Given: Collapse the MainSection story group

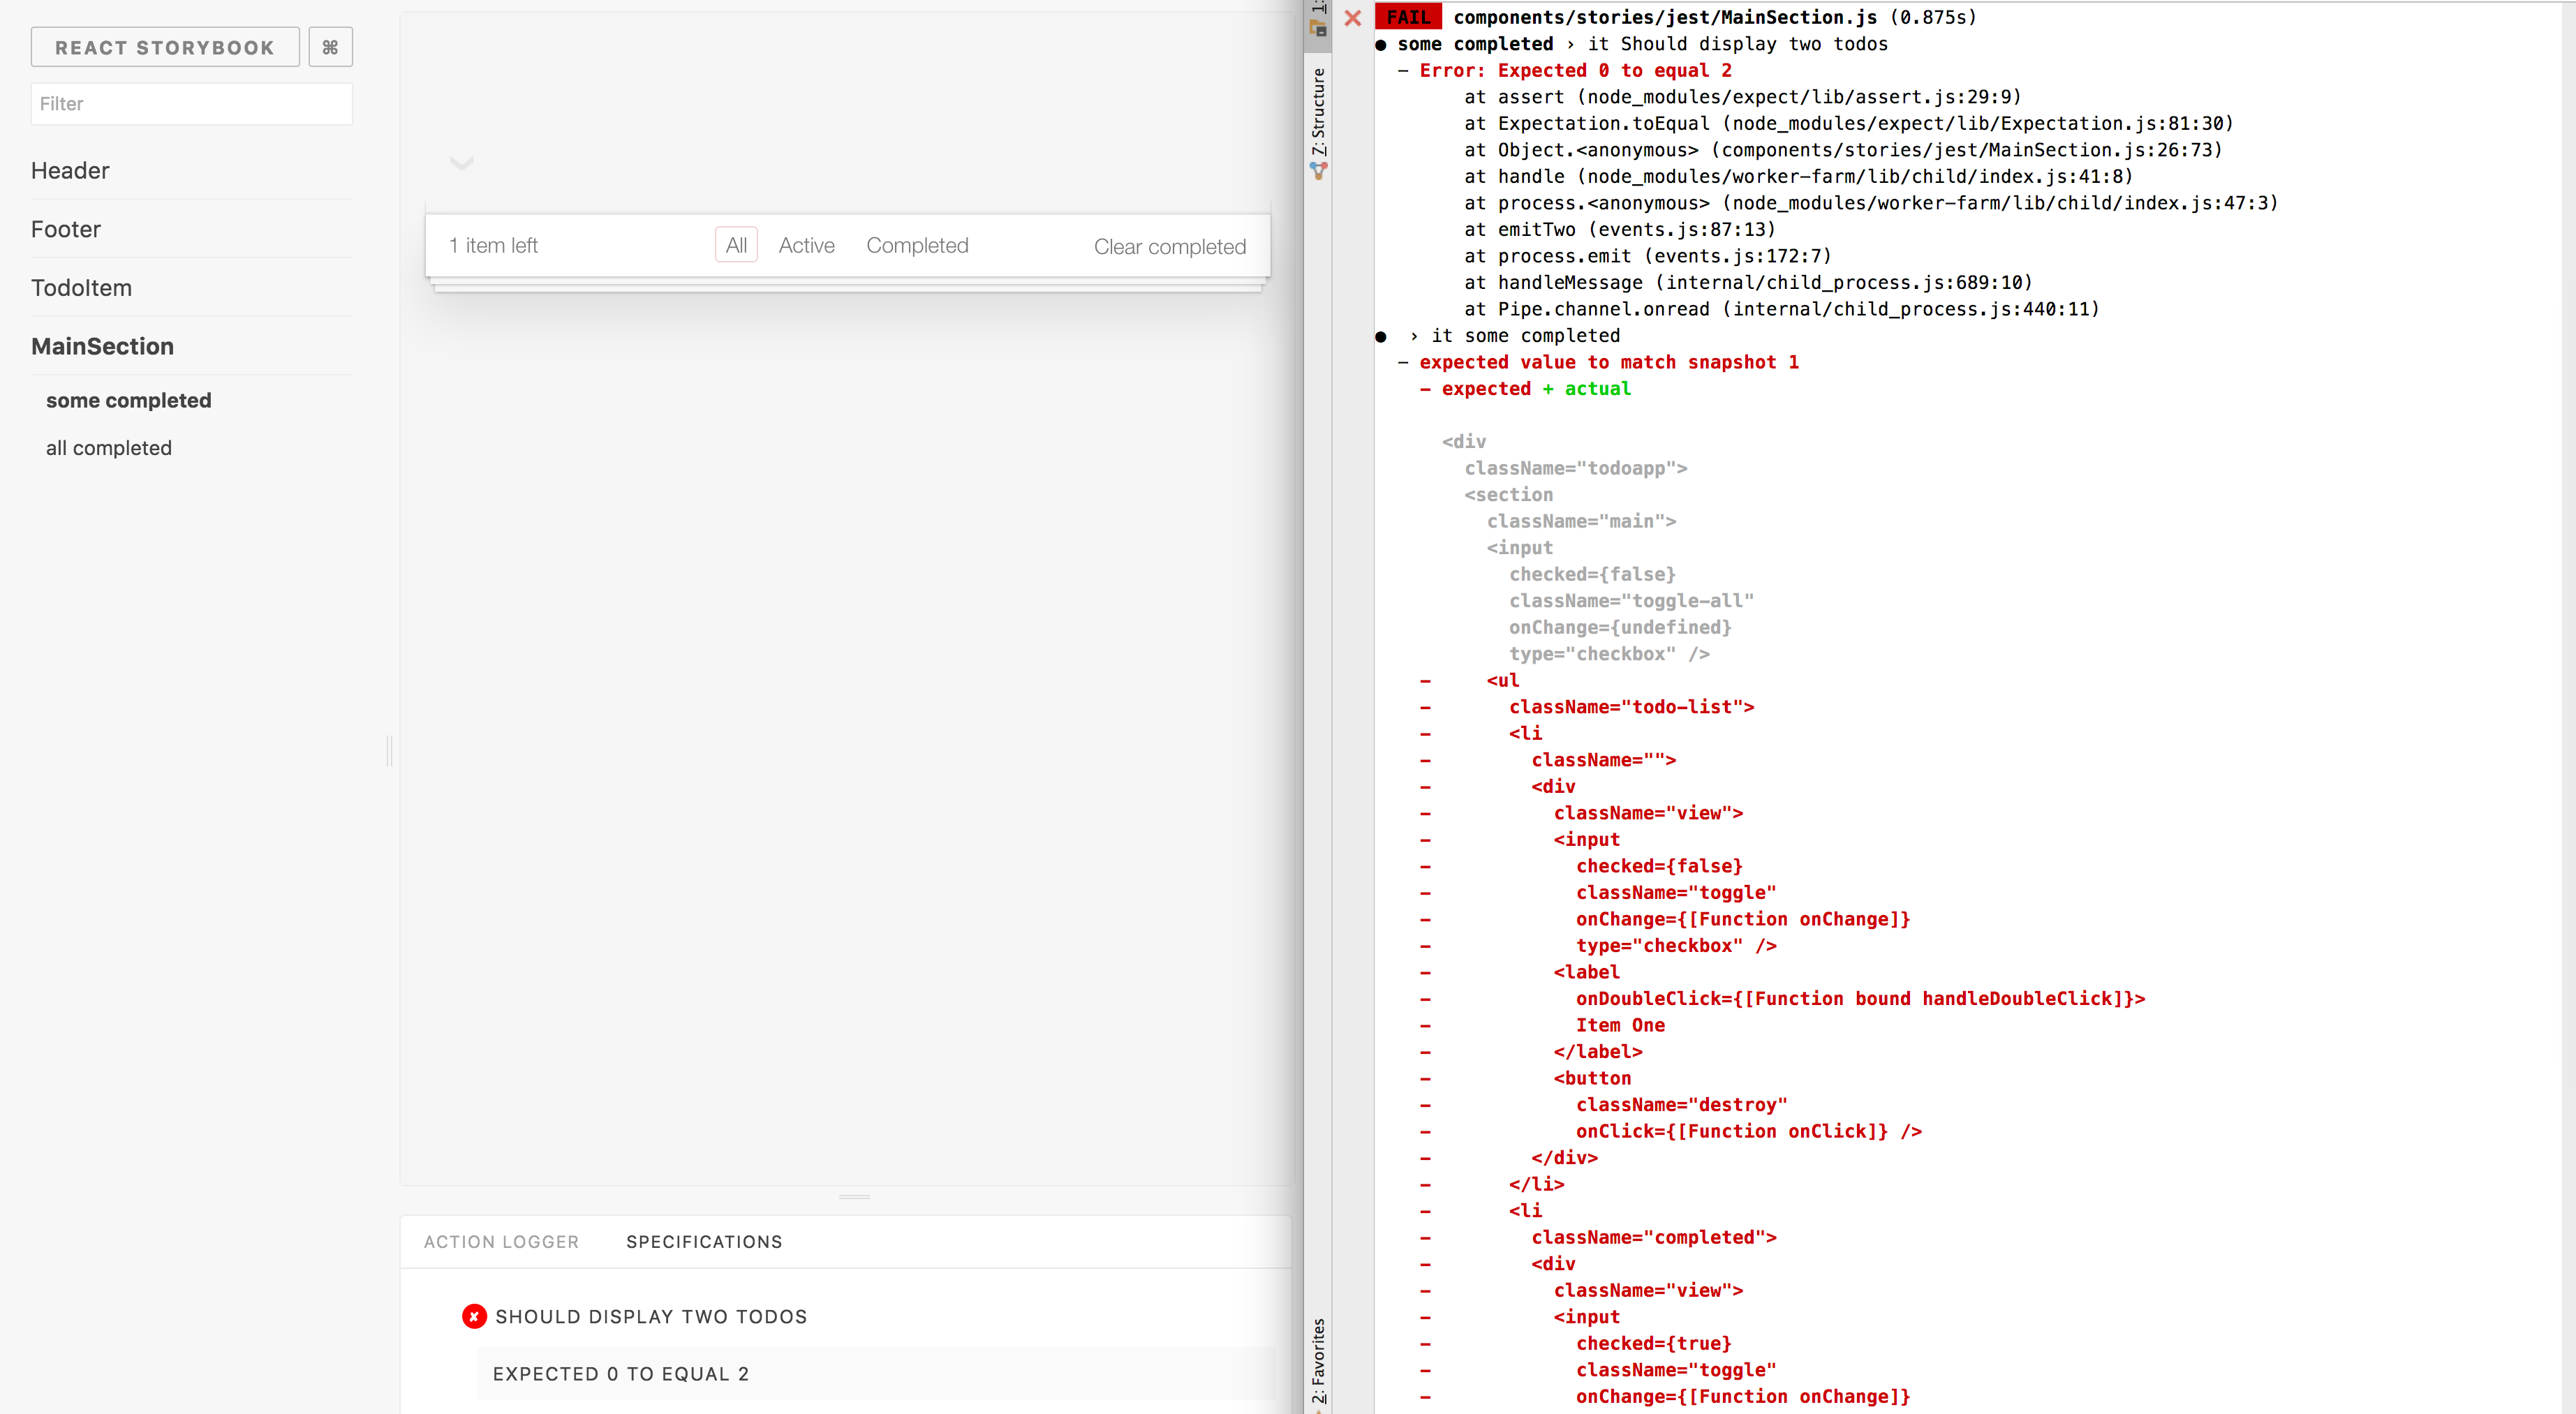Looking at the screenshot, I should click(102, 346).
